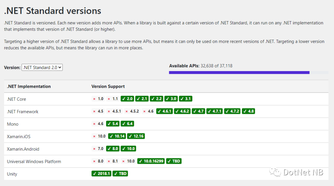Click the .NET Framework 4.6.1 supported badge
The height and width of the screenshot is (186, 334).
165,111
